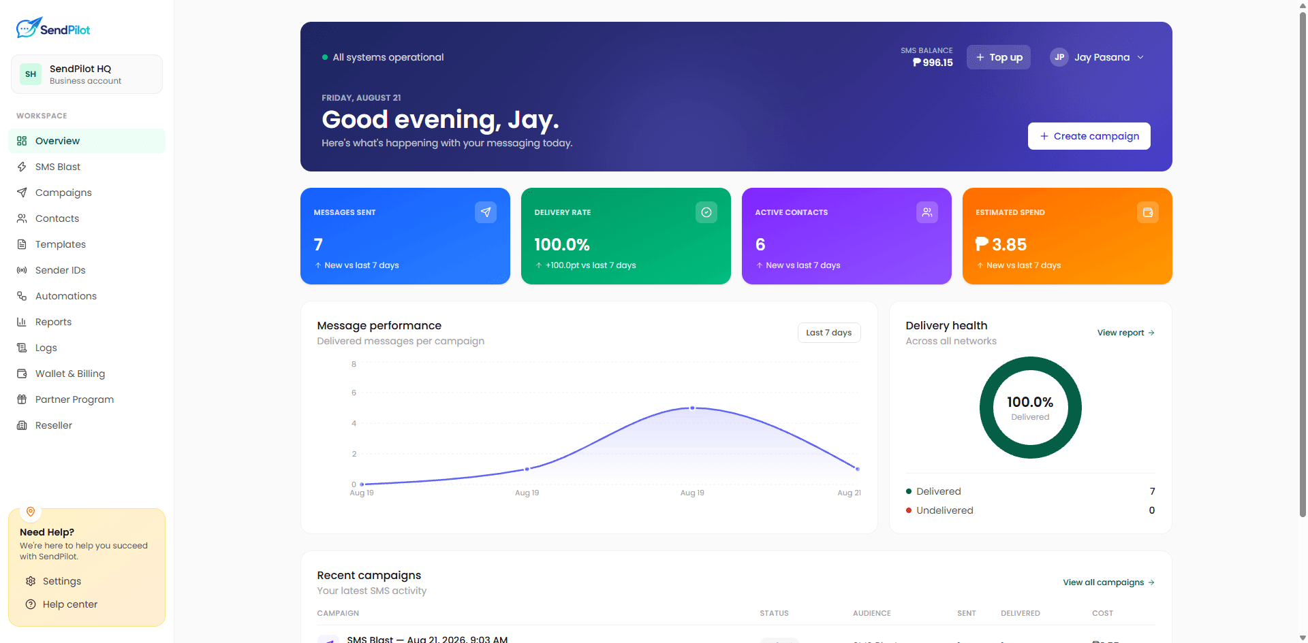Image resolution: width=1308 pixels, height=643 pixels.
Task: Click the Reseller building icon
Action: 22,425
